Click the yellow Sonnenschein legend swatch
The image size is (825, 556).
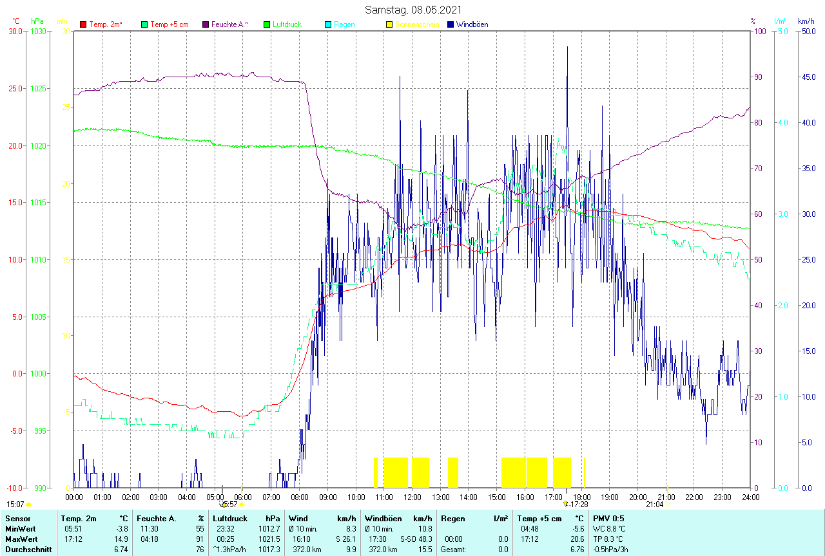[x=389, y=24]
